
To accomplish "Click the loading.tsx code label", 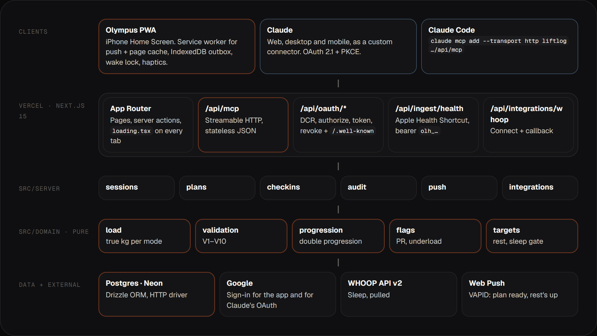I will (x=131, y=131).
